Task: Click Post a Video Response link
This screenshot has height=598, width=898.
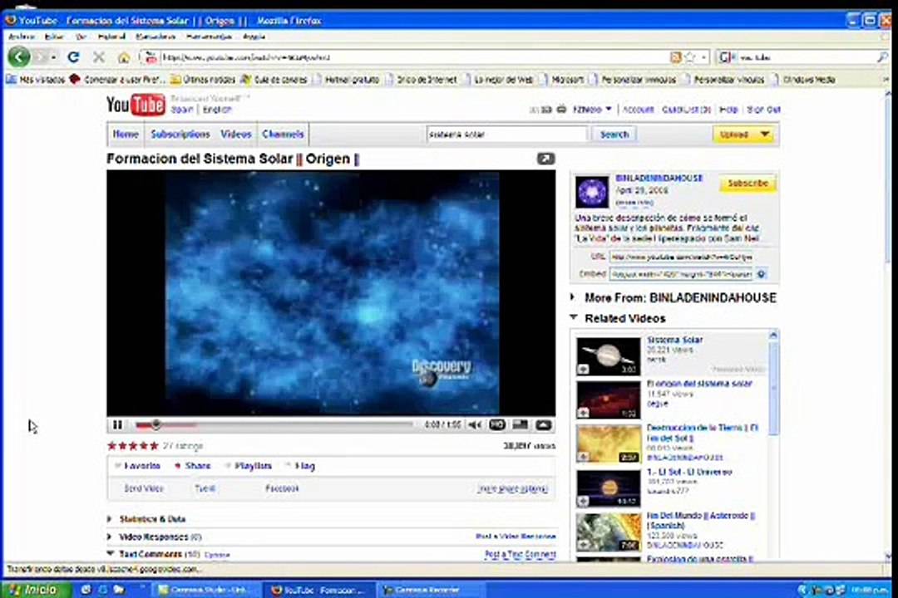Action: (516, 537)
